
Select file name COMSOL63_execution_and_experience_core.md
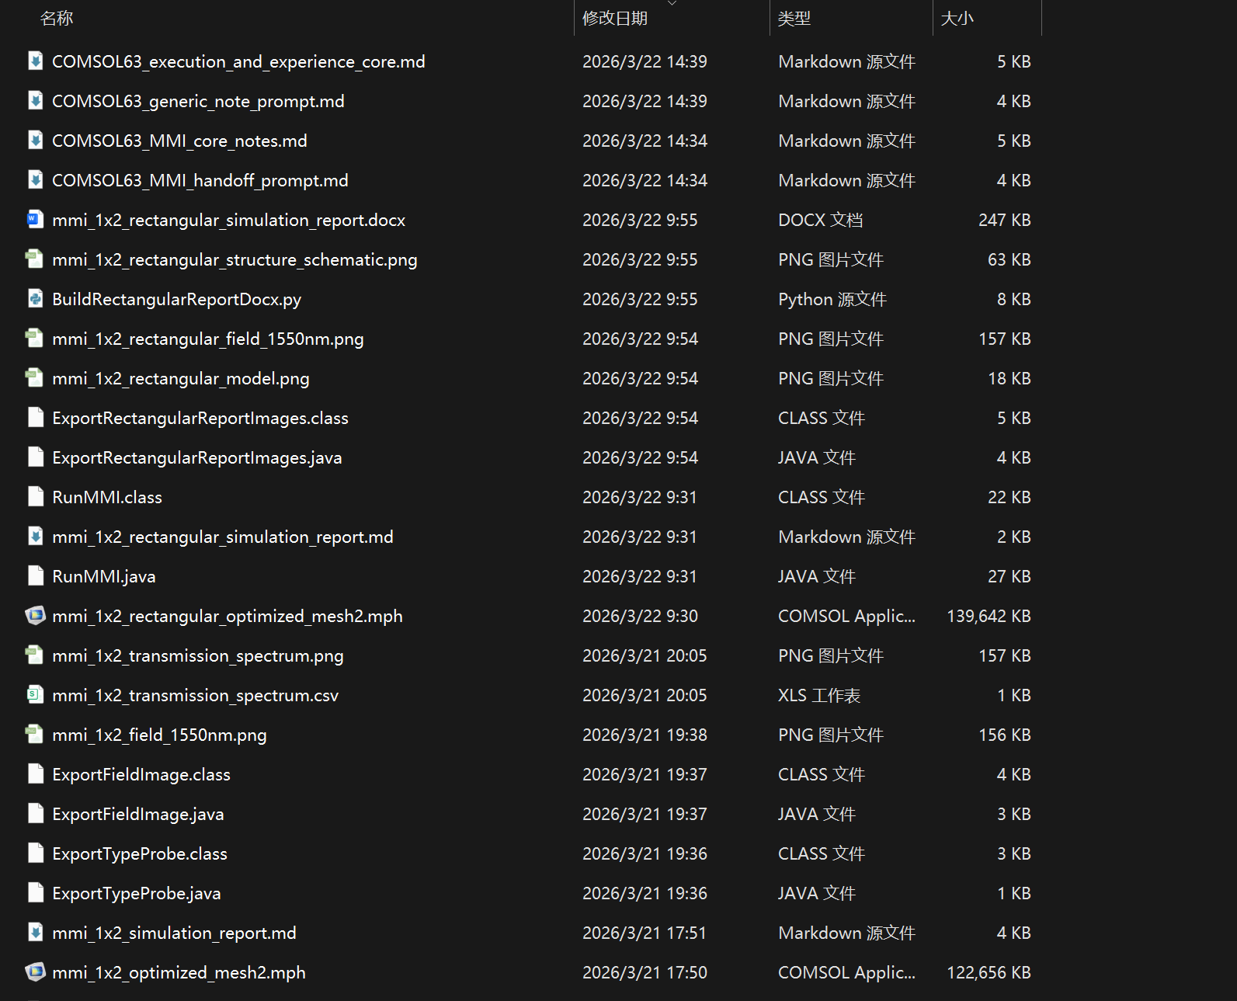pos(238,61)
